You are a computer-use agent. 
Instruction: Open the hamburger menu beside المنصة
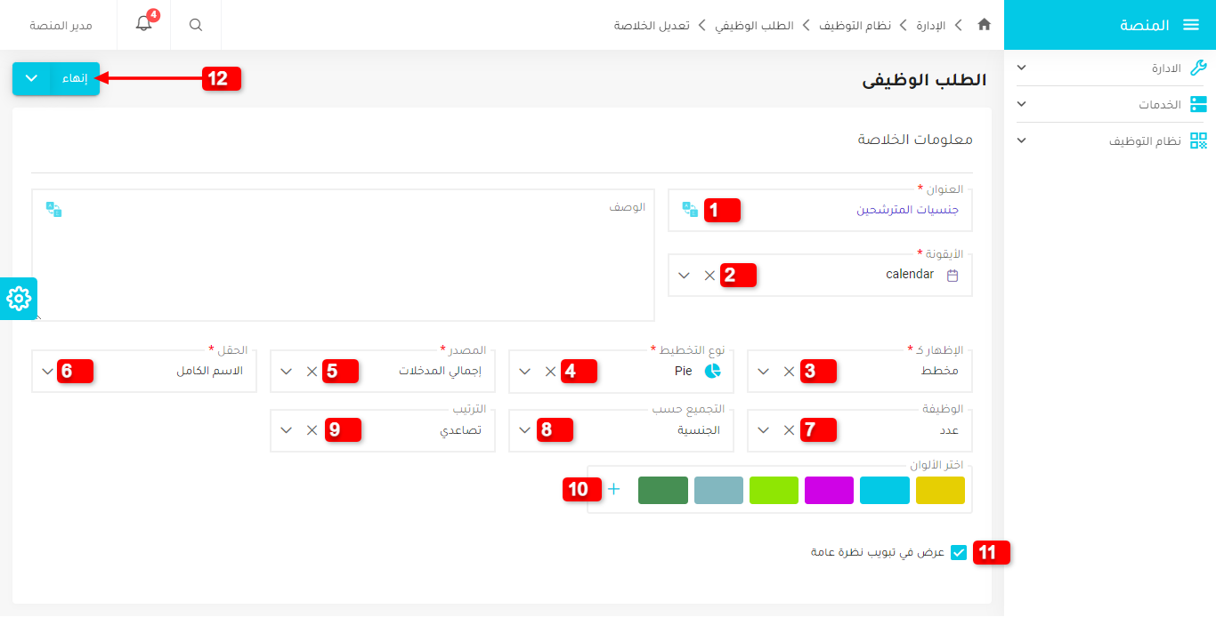(1192, 24)
